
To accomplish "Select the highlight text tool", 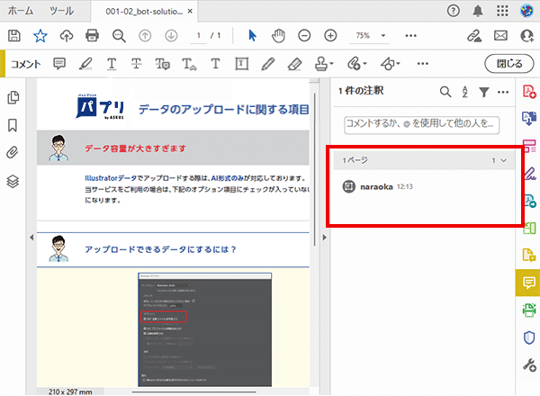I will 85,64.
